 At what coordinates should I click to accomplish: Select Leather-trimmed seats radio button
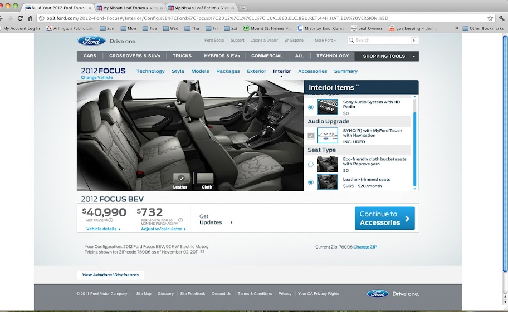[311, 182]
